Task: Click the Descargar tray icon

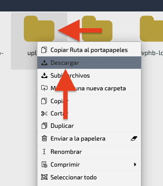Action: [x=44, y=63]
